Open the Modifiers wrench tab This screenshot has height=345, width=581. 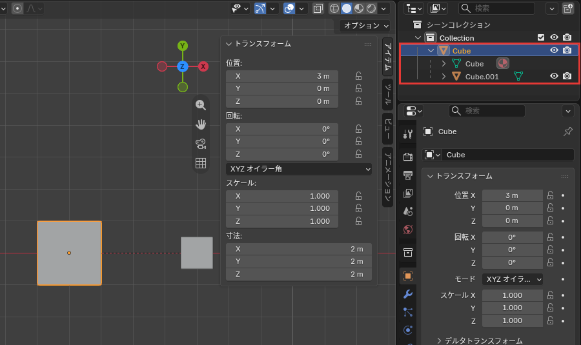[408, 294]
